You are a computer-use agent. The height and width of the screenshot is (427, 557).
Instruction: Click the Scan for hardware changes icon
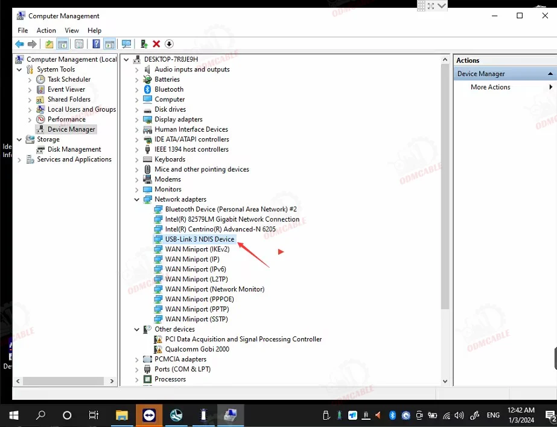pyautogui.click(x=126, y=44)
